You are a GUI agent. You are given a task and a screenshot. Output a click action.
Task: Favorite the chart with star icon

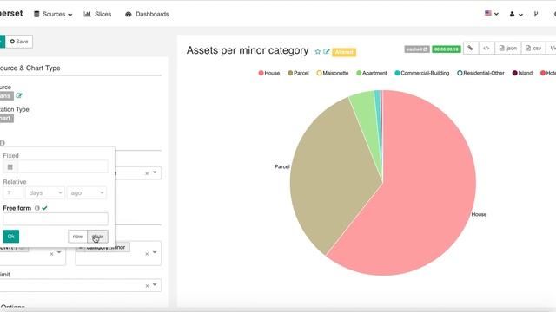pos(318,52)
